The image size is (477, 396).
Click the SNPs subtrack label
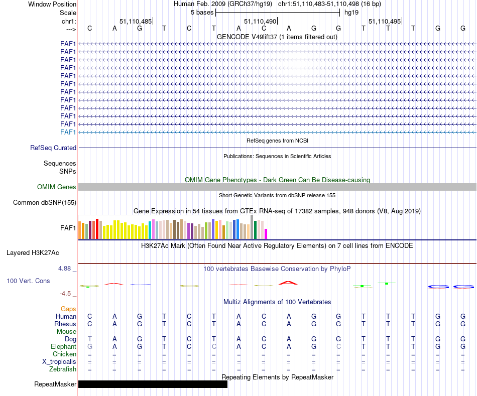(68, 171)
